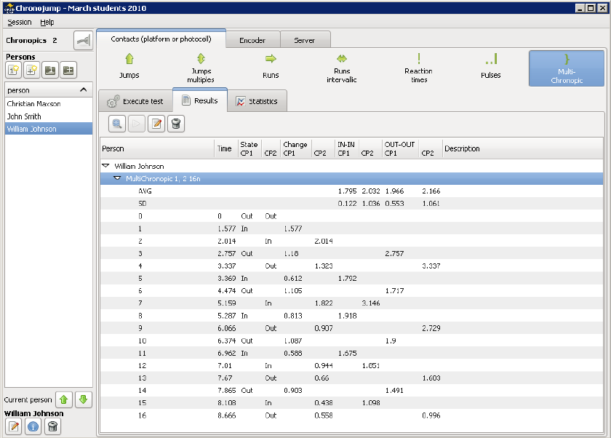Move current person selection up
This screenshot has width=611, height=438.
click(x=64, y=400)
